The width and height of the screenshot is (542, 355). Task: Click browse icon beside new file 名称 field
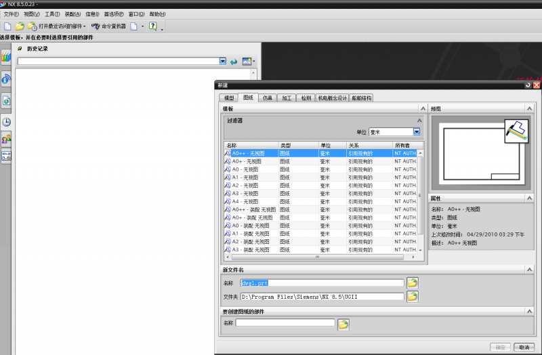click(412, 283)
